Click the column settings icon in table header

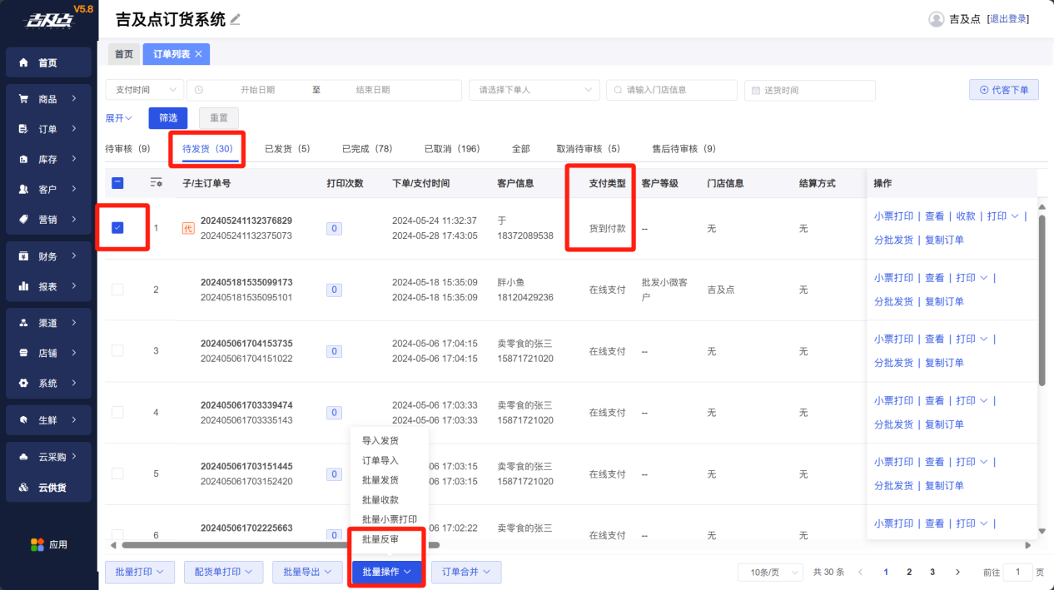tap(156, 182)
